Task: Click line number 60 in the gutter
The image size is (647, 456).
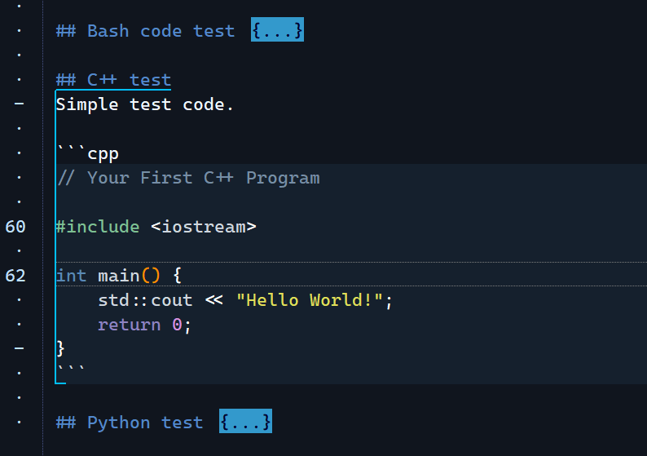Action: (15, 226)
